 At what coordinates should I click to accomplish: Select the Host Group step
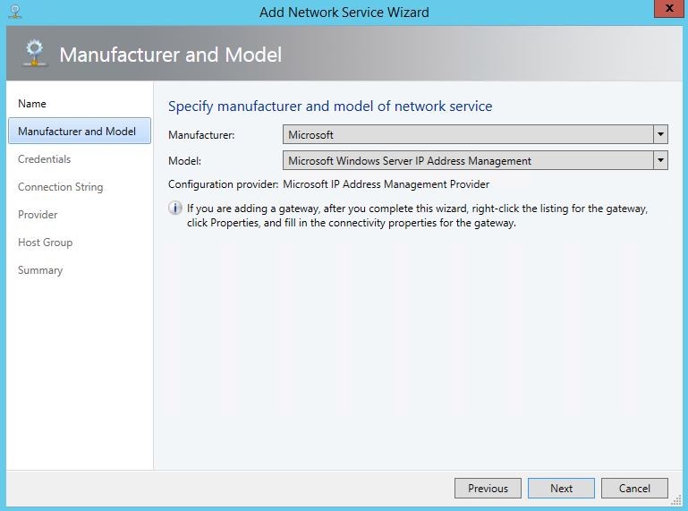tap(46, 243)
